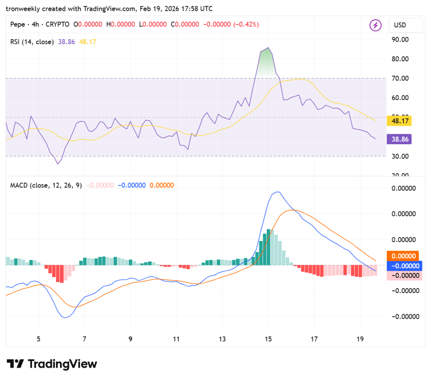Click the -0.42% change value
The height and width of the screenshot is (381, 431).
246,24
